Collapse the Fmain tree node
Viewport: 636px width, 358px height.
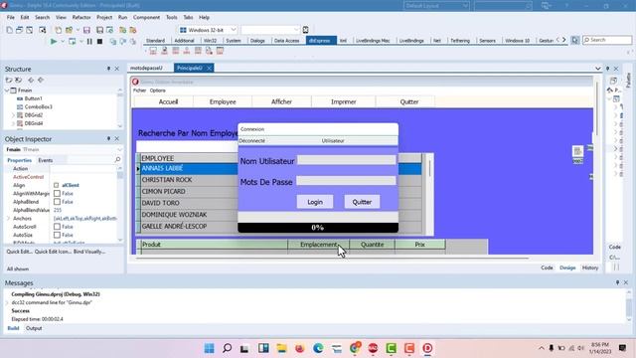tap(7, 90)
